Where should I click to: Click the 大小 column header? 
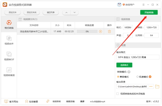point(57,25)
